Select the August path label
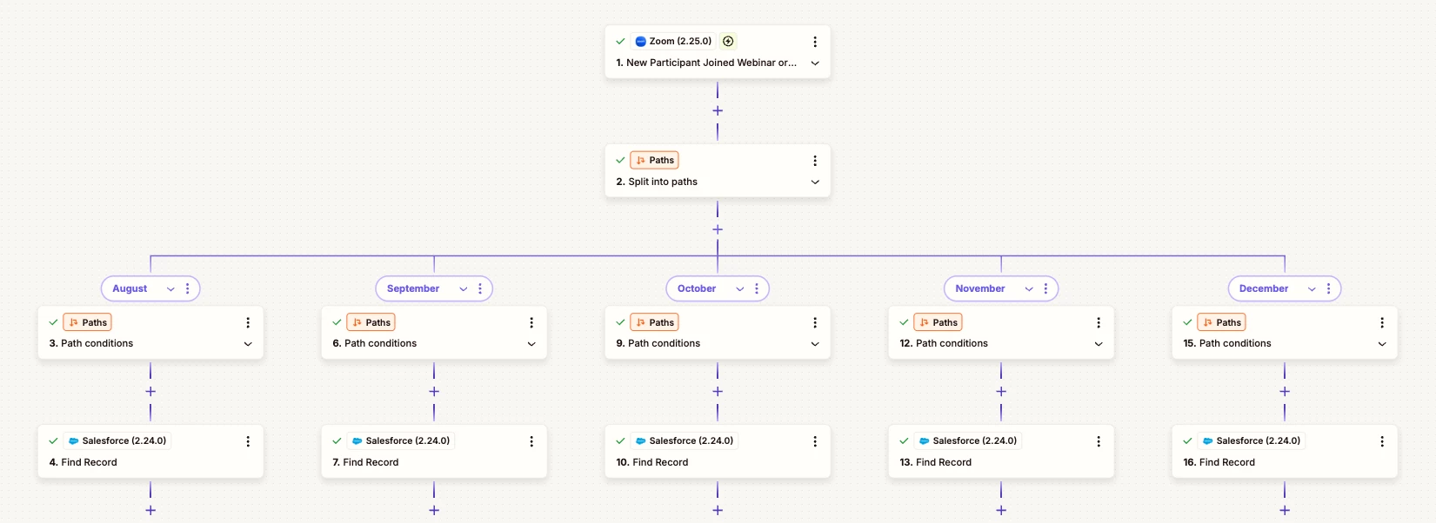The width and height of the screenshot is (1436, 523). coord(130,288)
